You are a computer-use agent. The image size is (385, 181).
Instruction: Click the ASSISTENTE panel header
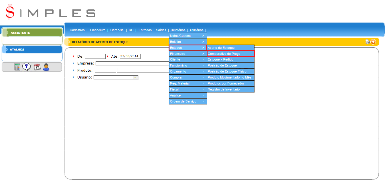(32, 33)
